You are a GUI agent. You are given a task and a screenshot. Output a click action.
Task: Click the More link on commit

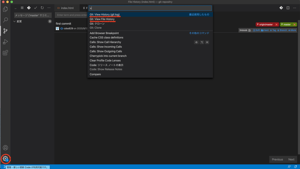292,30
